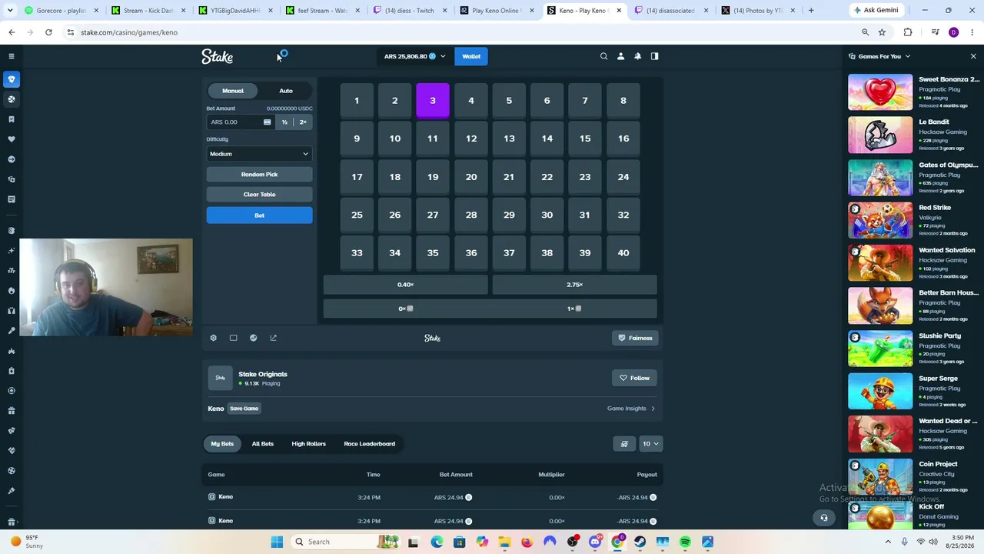Deselect number 3 on Keno board
984x554 pixels.
(x=433, y=101)
